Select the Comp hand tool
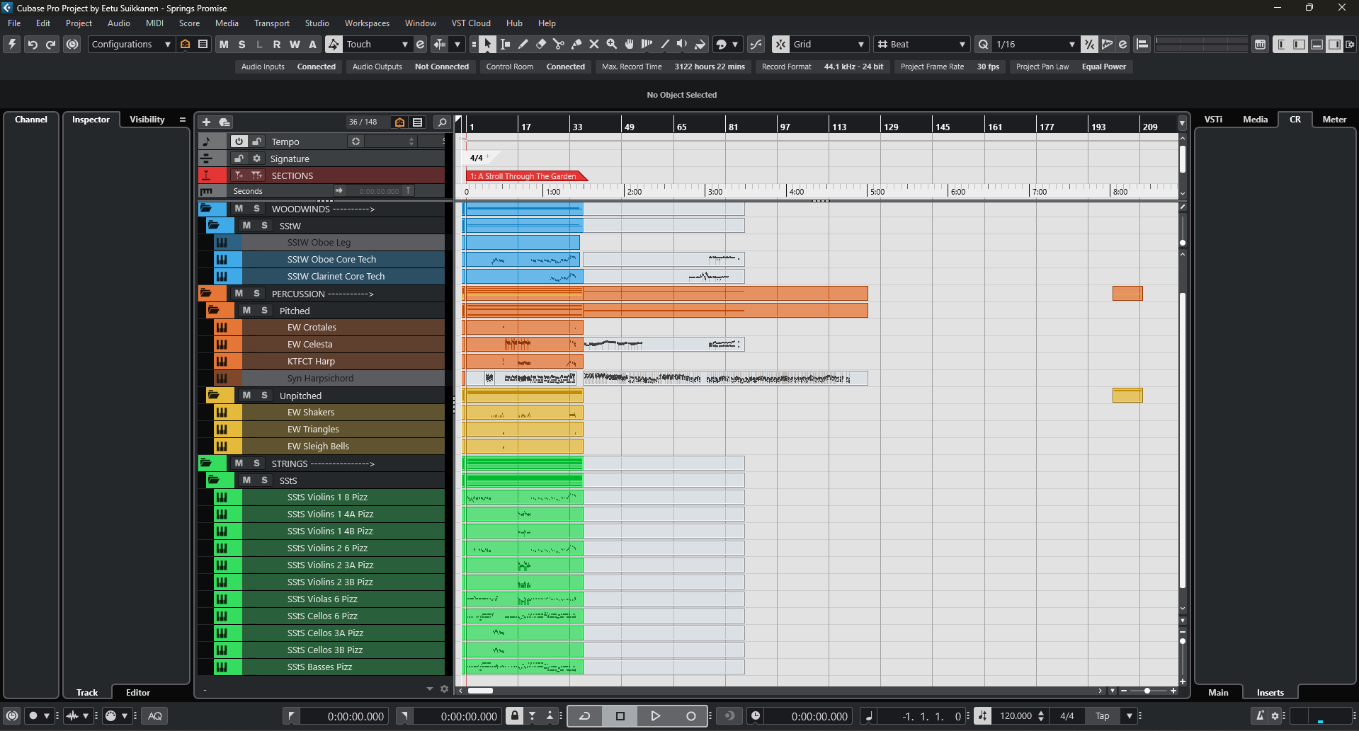1359x731 pixels. tap(629, 44)
